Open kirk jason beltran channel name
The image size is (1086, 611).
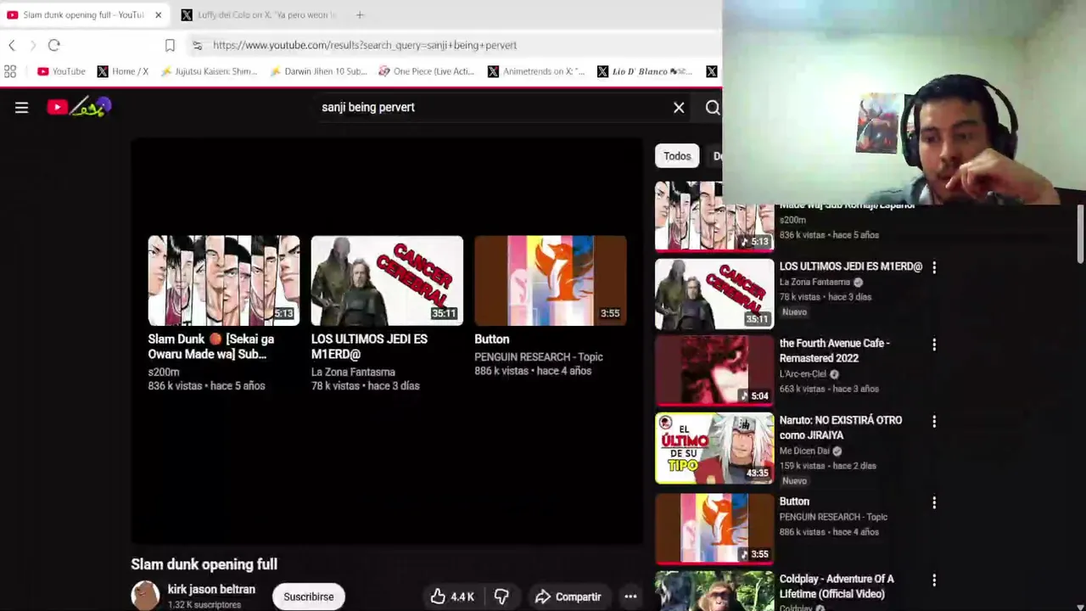[211, 590]
